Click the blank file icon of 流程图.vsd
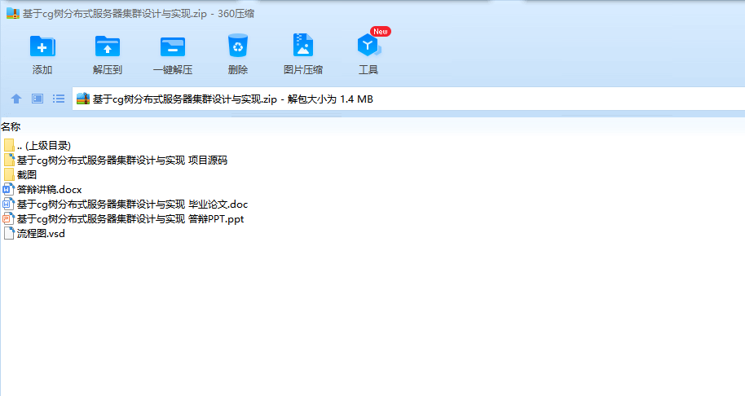This screenshot has width=745, height=396. [x=9, y=234]
